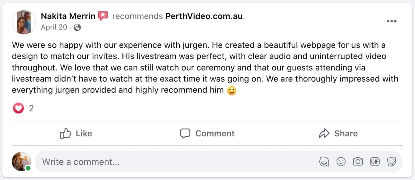The width and height of the screenshot is (415, 180).
Task: Open the PerthVideo.com.au page link
Action: 204,16
